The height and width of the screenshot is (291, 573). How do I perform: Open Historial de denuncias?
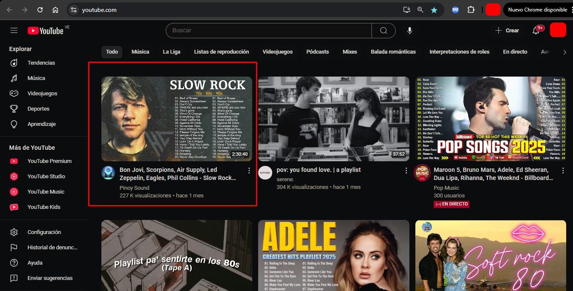[x=52, y=247]
